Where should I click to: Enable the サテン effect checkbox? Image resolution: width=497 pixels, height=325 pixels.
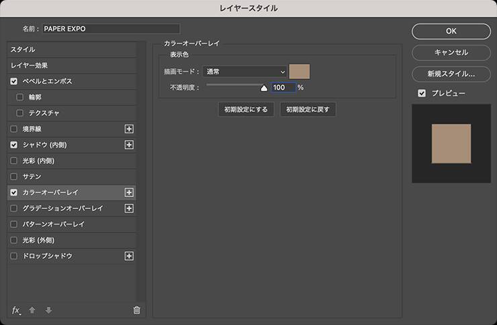click(14, 176)
